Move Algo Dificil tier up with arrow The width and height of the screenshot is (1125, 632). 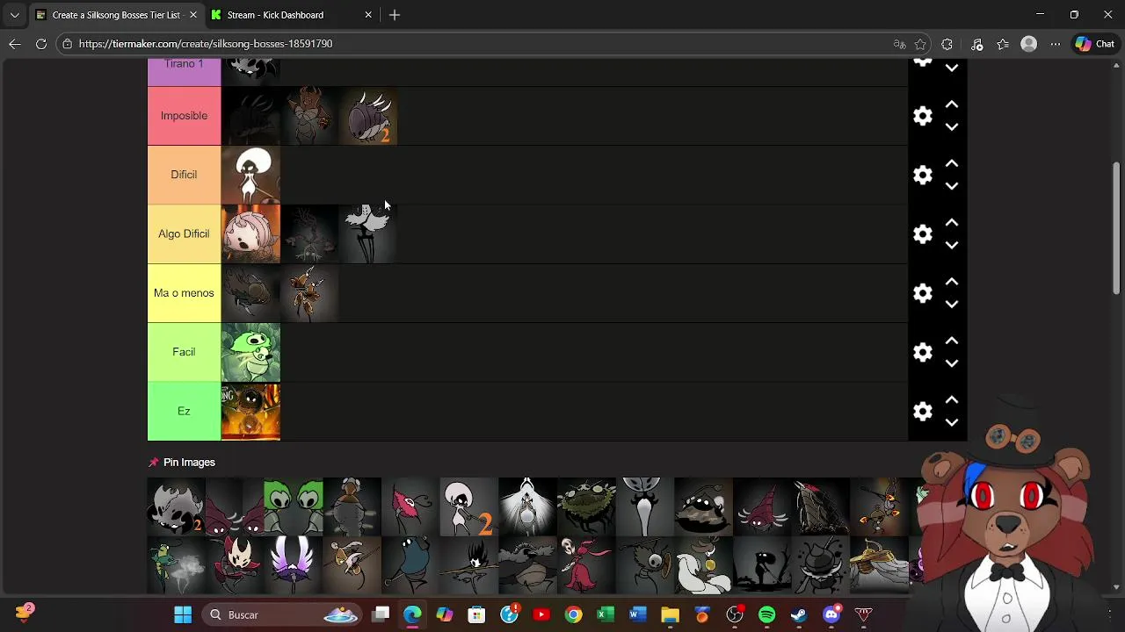pos(951,222)
